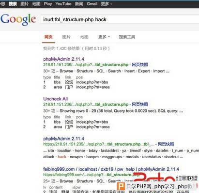Open third result phpMyAdmin 2.11.4 with https URL
Viewport: 199px width, 193px height.
pos(63,138)
